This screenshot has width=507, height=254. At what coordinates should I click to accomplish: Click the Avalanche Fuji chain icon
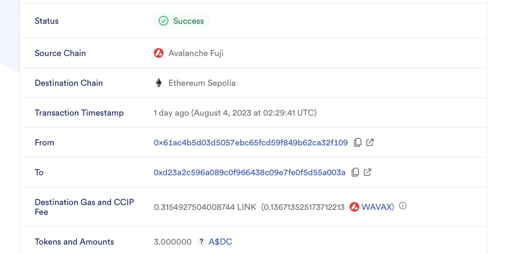point(159,53)
